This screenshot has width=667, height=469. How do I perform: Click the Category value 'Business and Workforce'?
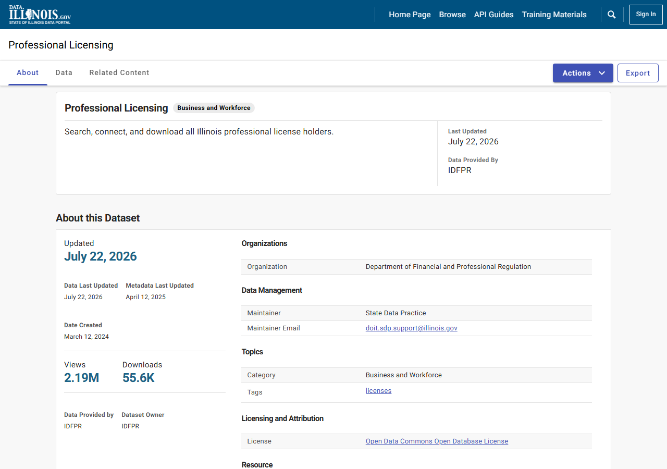pos(404,375)
